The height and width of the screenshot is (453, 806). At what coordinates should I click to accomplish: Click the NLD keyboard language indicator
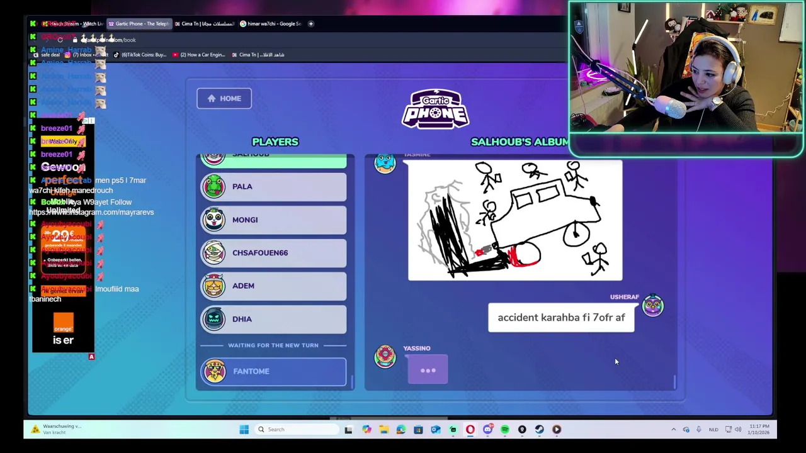pyautogui.click(x=713, y=430)
